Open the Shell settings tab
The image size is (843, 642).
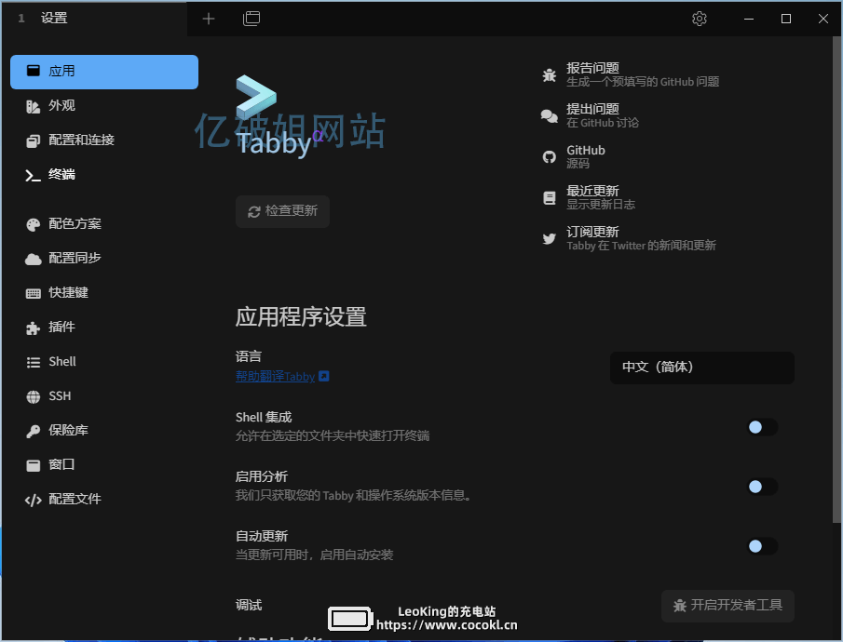[104, 362]
